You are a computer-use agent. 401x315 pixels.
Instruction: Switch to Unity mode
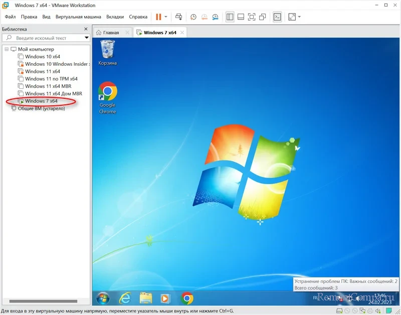pos(263,17)
